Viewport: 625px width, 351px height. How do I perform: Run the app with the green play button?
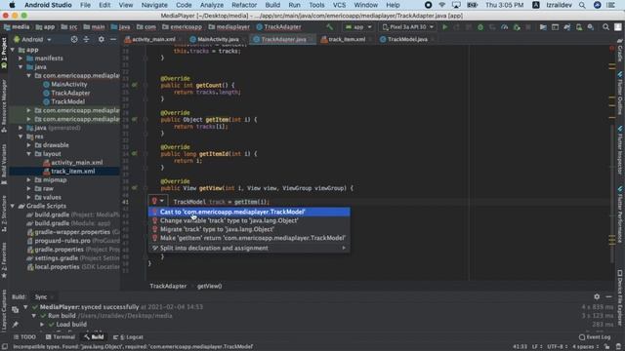pyautogui.click(x=445, y=27)
